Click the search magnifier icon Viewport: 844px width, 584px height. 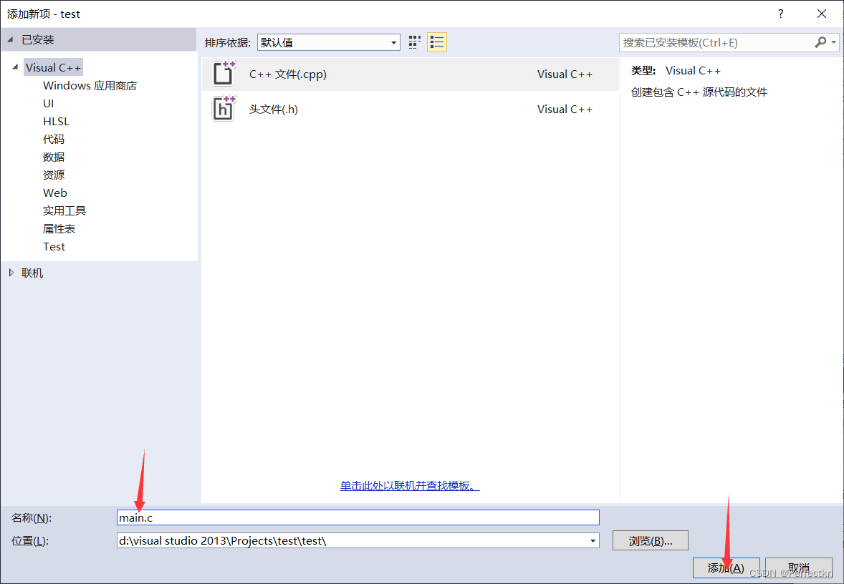(x=820, y=42)
